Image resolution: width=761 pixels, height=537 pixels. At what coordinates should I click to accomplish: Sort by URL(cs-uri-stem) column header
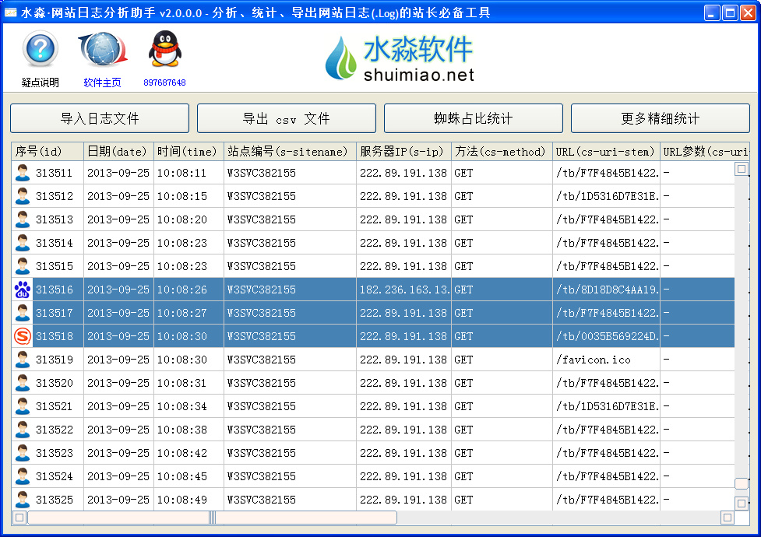(x=606, y=151)
